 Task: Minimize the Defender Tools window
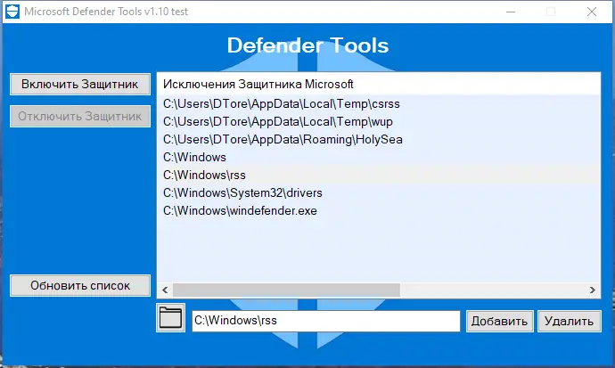(511, 12)
